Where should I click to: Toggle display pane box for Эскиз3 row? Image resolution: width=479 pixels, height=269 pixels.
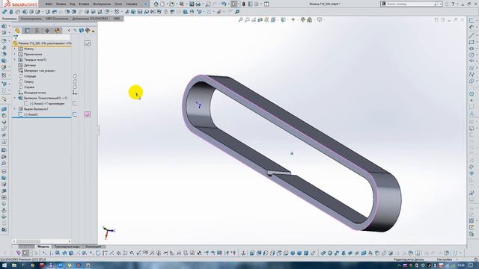pyautogui.click(x=75, y=114)
